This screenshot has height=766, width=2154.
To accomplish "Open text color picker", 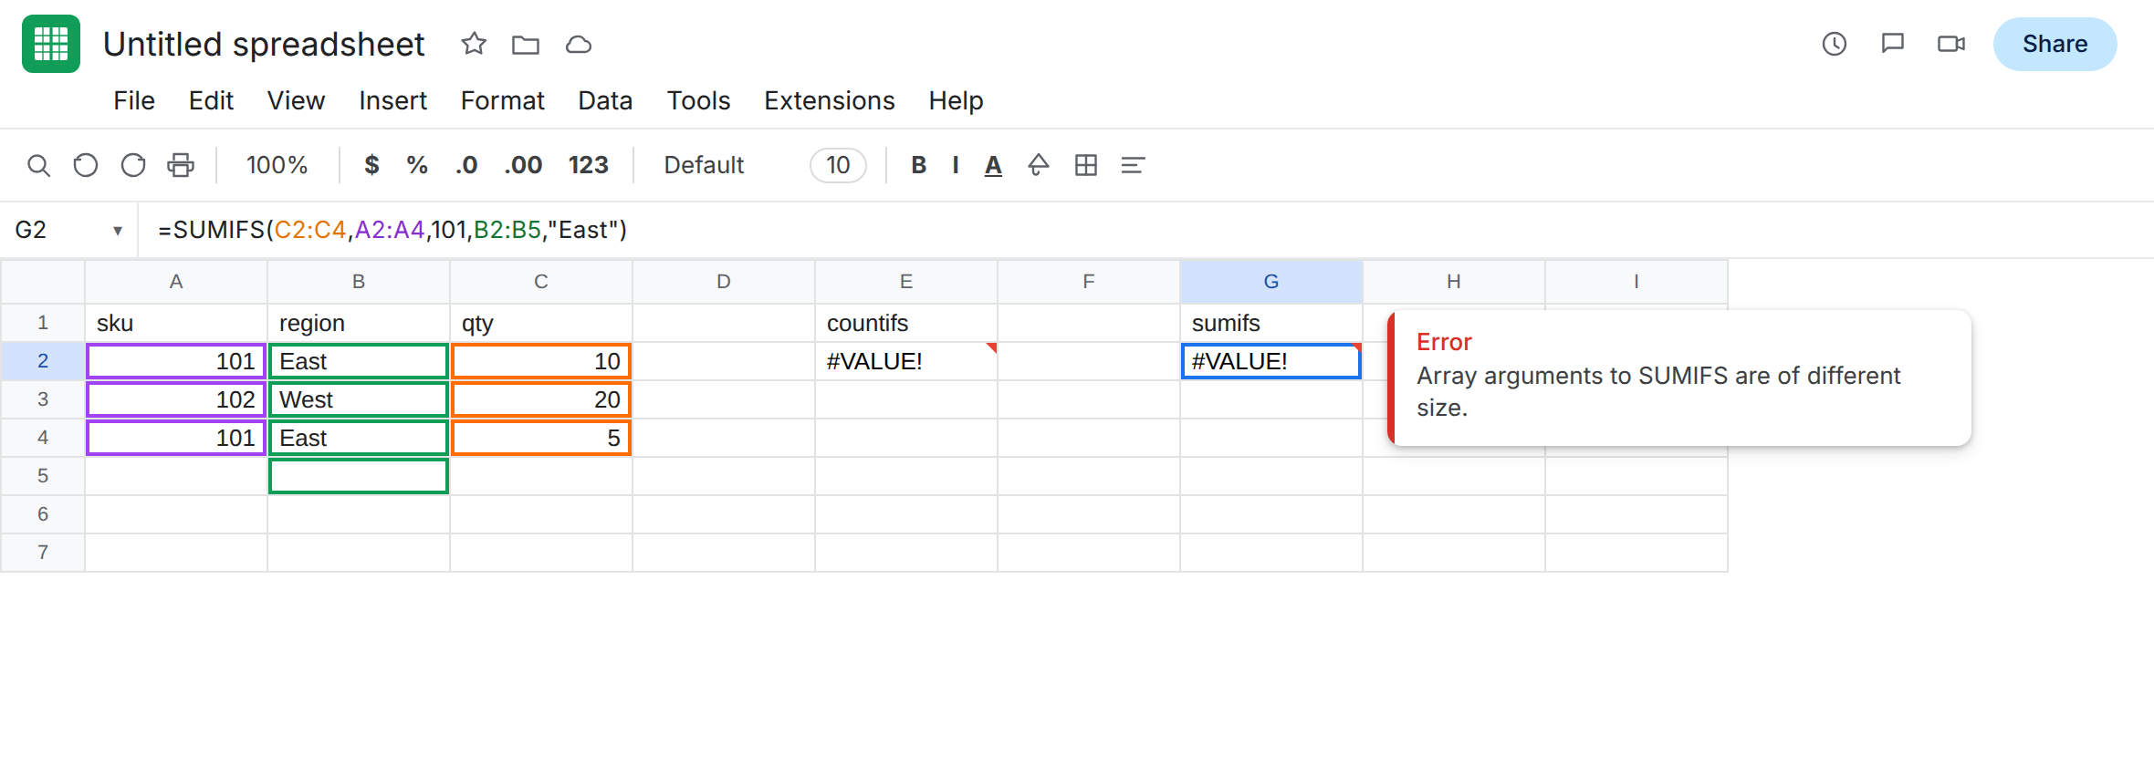I will coord(993,165).
